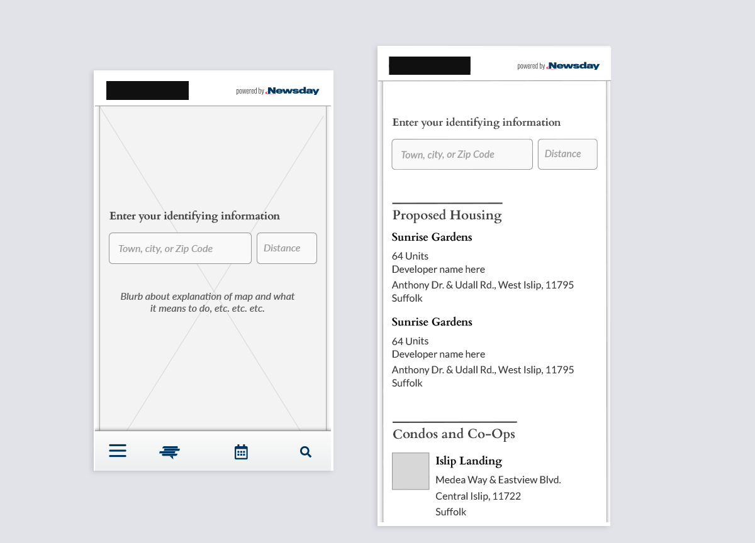Screen dimensions: 755x543
Task: Click the Newsday logo in the left mockup
Action: coord(293,91)
